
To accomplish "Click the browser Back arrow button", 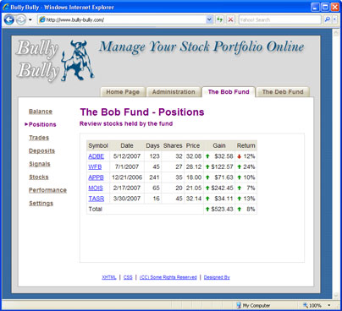I will pyautogui.click(x=9, y=19).
